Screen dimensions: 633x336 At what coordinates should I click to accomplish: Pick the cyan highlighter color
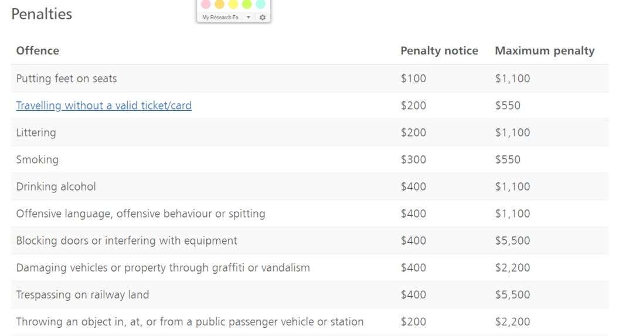pyautogui.click(x=261, y=4)
